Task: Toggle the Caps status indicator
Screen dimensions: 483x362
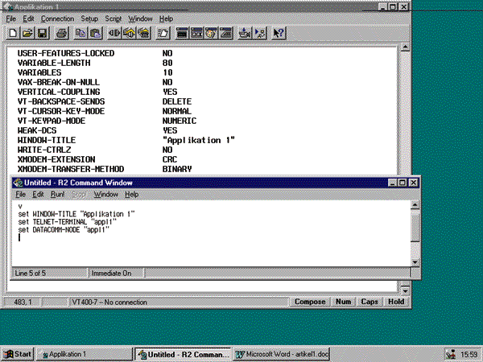Action: pos(369,302)
